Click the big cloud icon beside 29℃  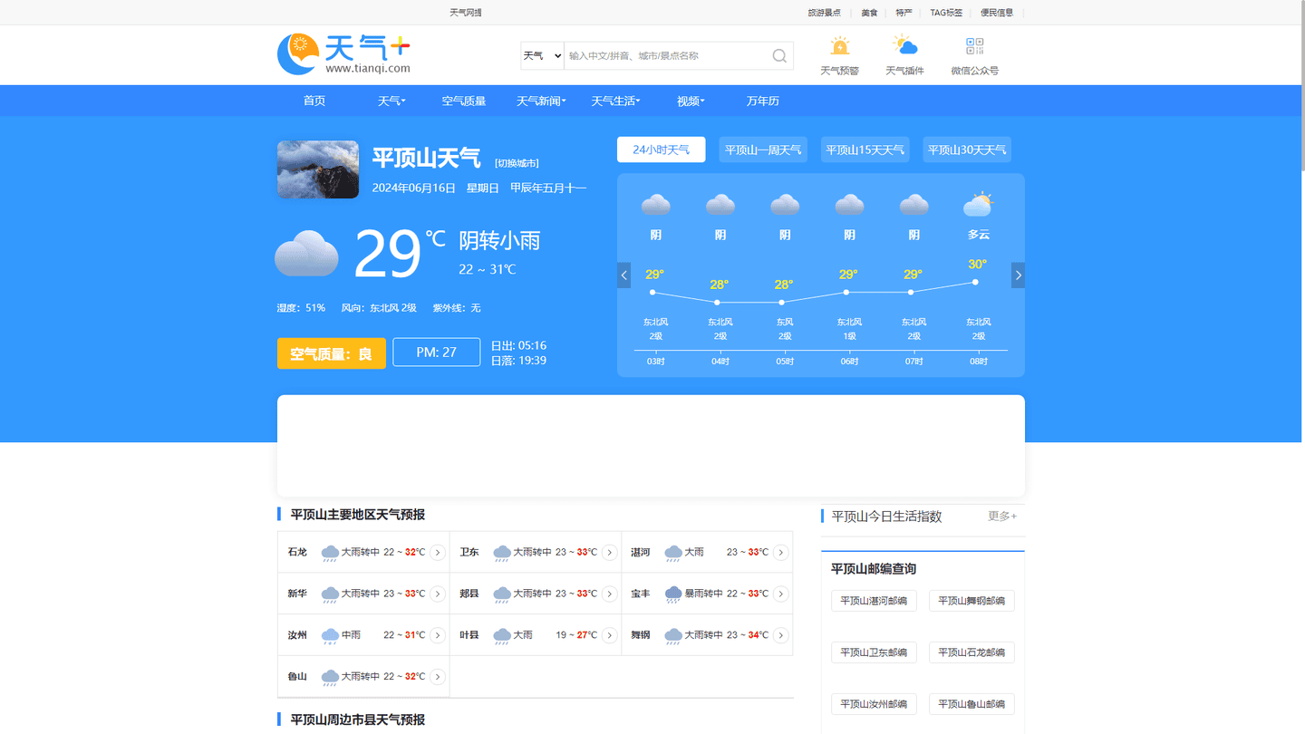pyautogui.click(x=307, y=254)
